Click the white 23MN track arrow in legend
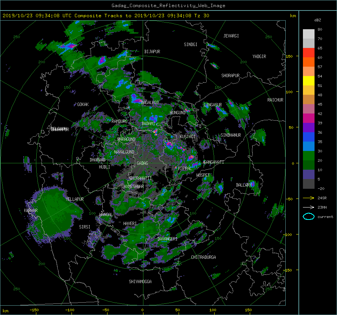The width and height of the screenshot is (337, 315). [x=309, y=207]
